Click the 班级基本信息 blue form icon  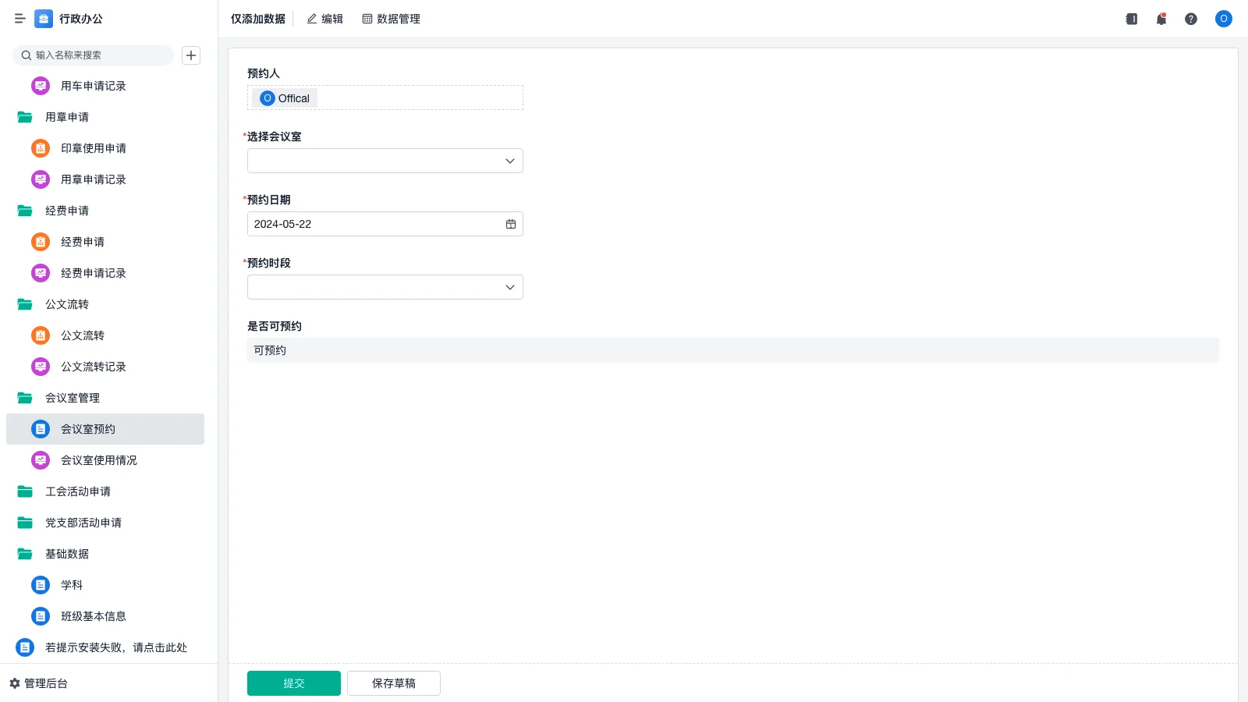point(41,616)
